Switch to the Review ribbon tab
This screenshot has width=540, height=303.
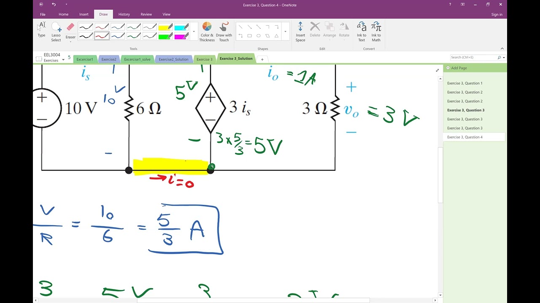(x=146, y=14)
